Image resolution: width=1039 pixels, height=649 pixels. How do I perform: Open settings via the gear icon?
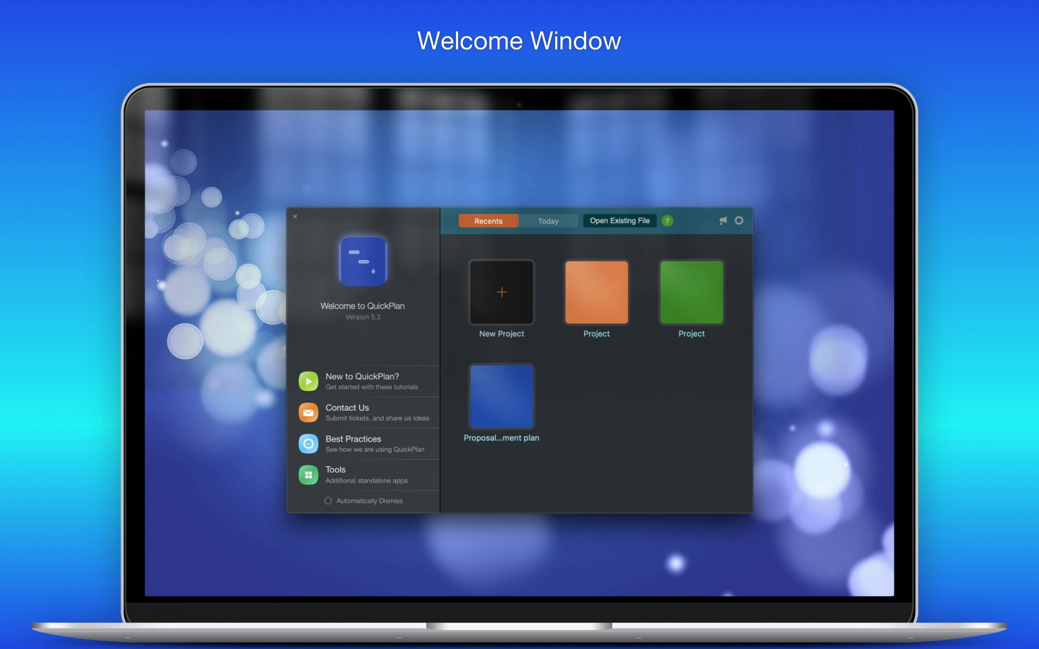coord(739,221)
